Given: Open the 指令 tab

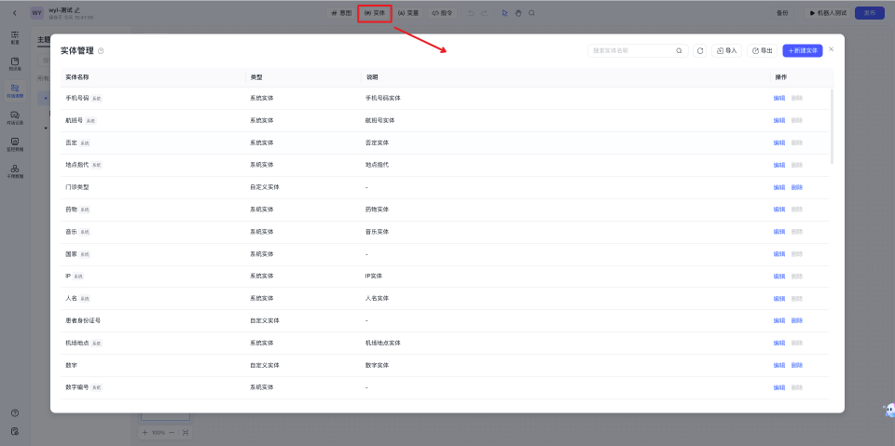Looking at the screenshot, I should (442, 13).
